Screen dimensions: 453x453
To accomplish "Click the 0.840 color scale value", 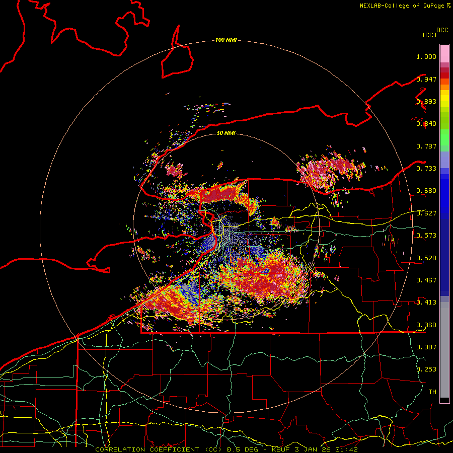I will pyautogui.click(x=426, y=124).
